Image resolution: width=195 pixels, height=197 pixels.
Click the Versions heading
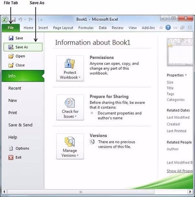(x=98, y=135)
